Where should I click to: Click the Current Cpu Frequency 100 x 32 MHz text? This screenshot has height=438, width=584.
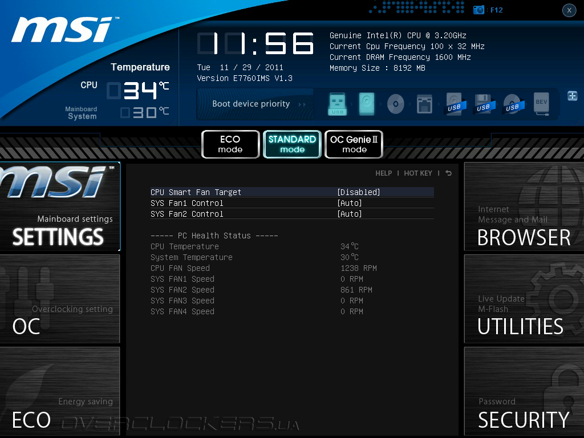(x=407, y=47)
